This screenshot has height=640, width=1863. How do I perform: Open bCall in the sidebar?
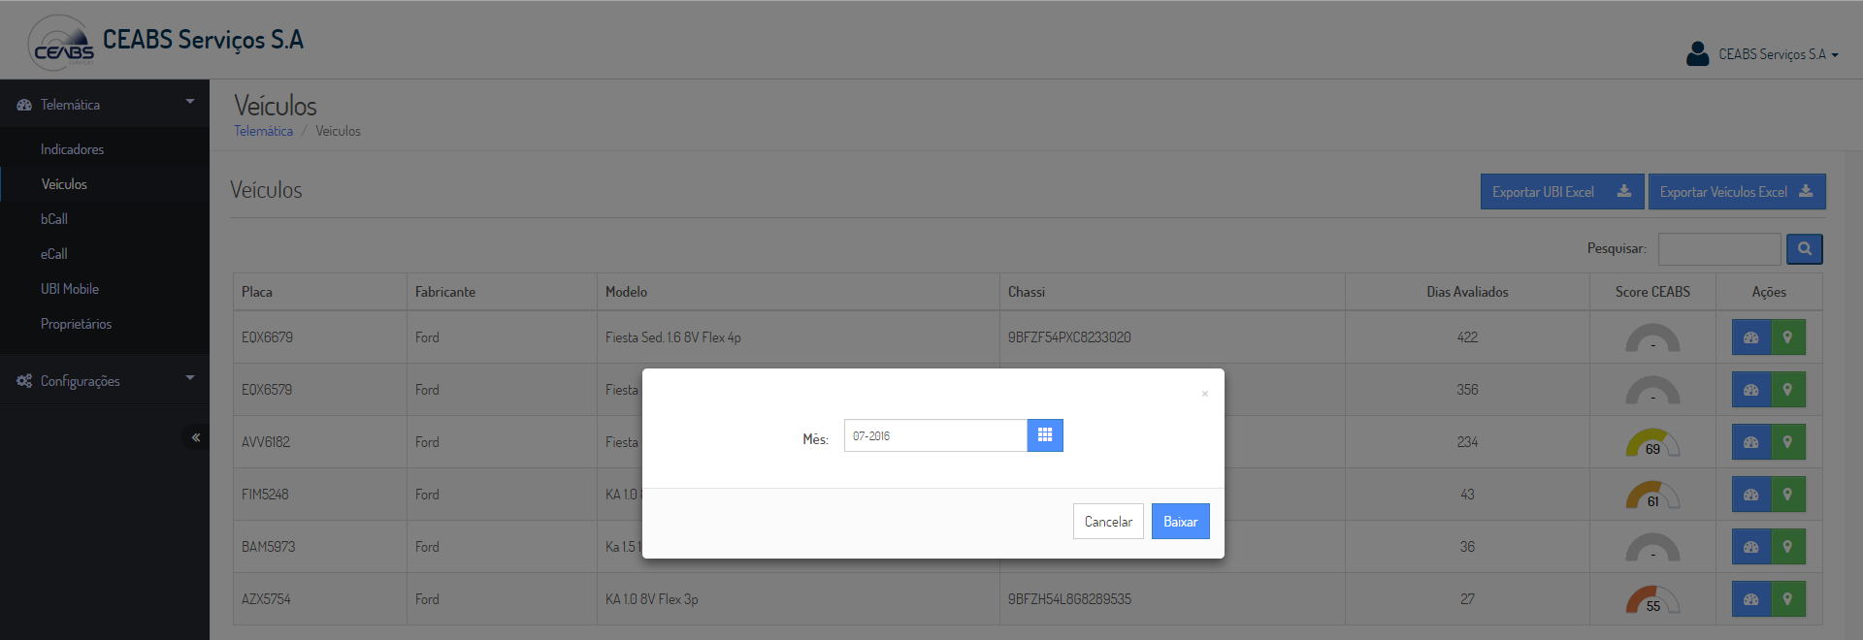click(54, 219)
